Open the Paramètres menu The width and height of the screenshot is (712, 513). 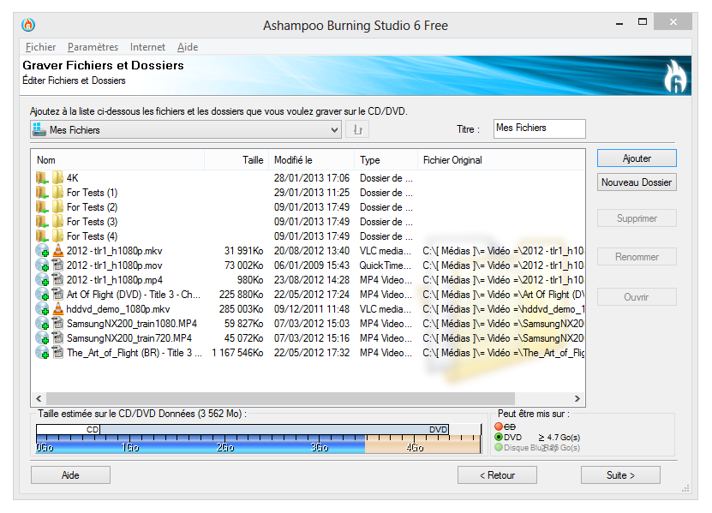(93, 47)
